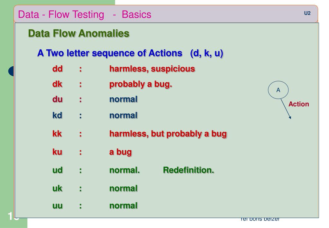Select the red Action label

298,104
